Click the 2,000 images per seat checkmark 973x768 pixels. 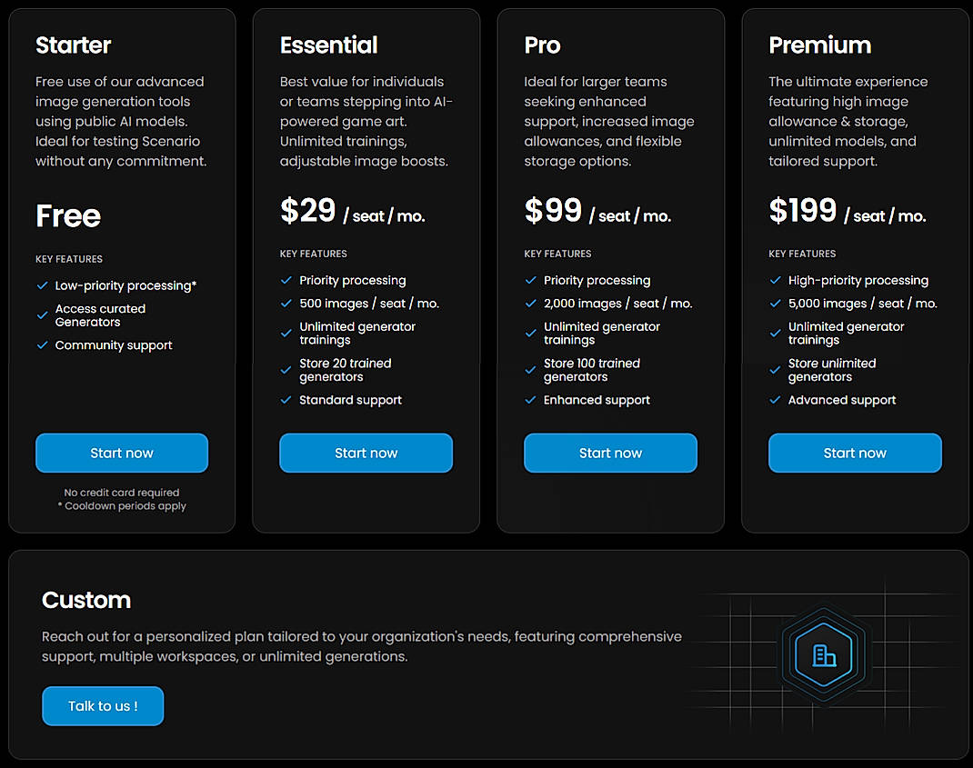[x=530, y=304]
